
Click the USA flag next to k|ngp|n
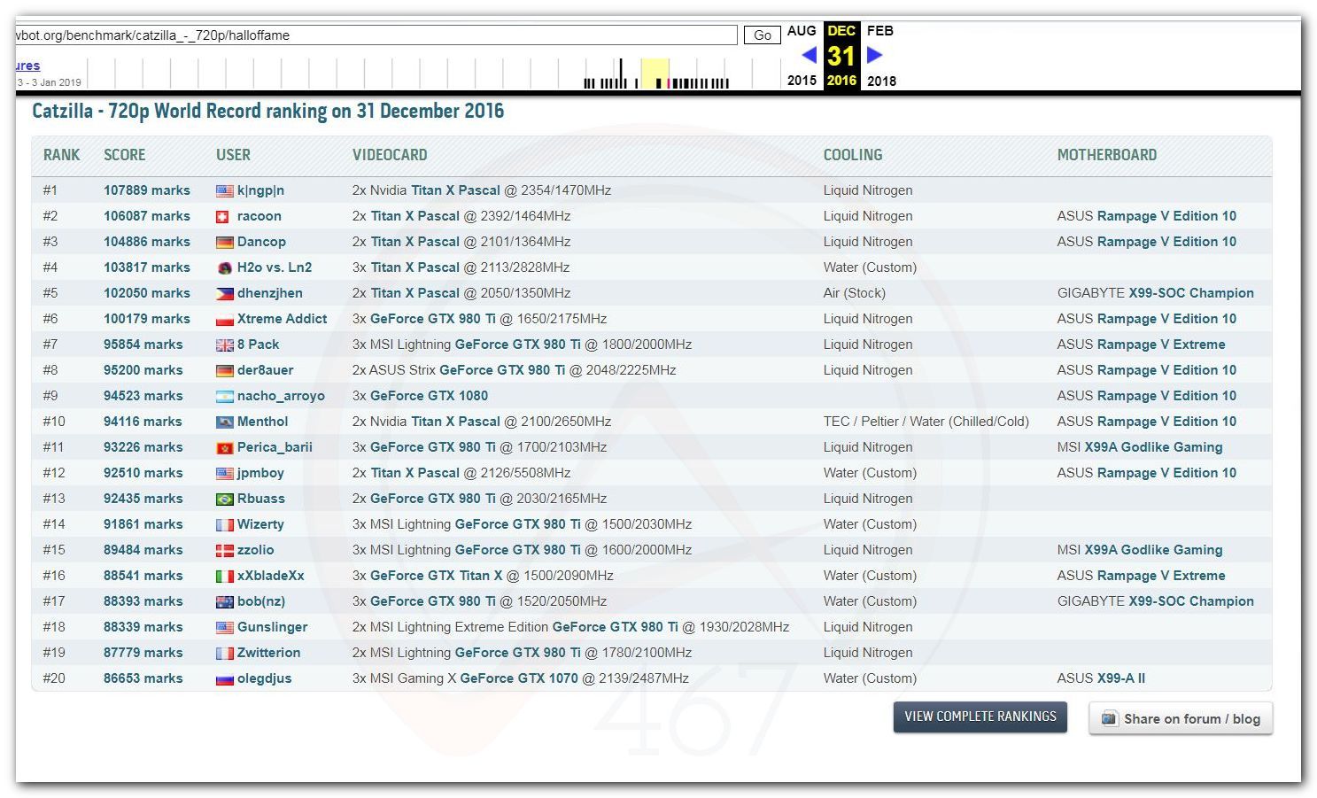[224, 190]
